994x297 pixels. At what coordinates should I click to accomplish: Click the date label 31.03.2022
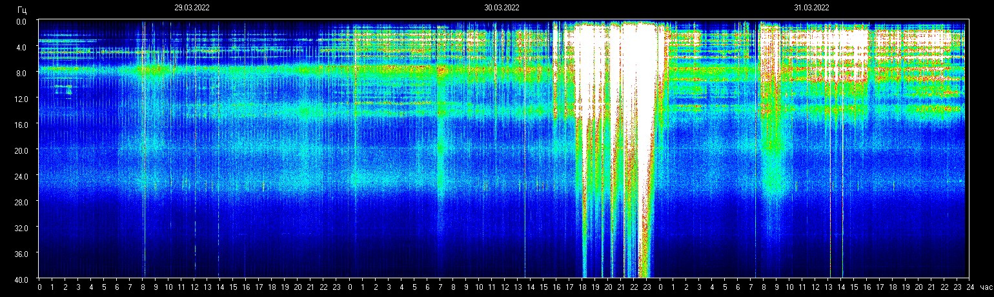[811, 8]
